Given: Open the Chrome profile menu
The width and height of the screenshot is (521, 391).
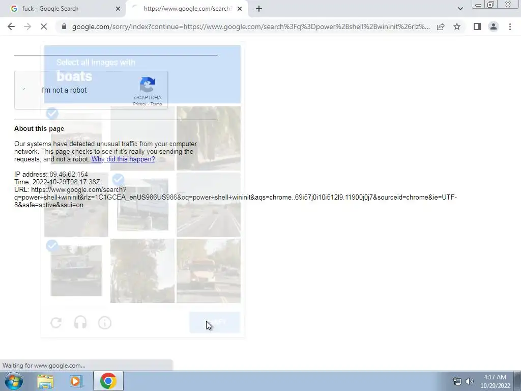Looking at the screenshot, I should 494,26.
